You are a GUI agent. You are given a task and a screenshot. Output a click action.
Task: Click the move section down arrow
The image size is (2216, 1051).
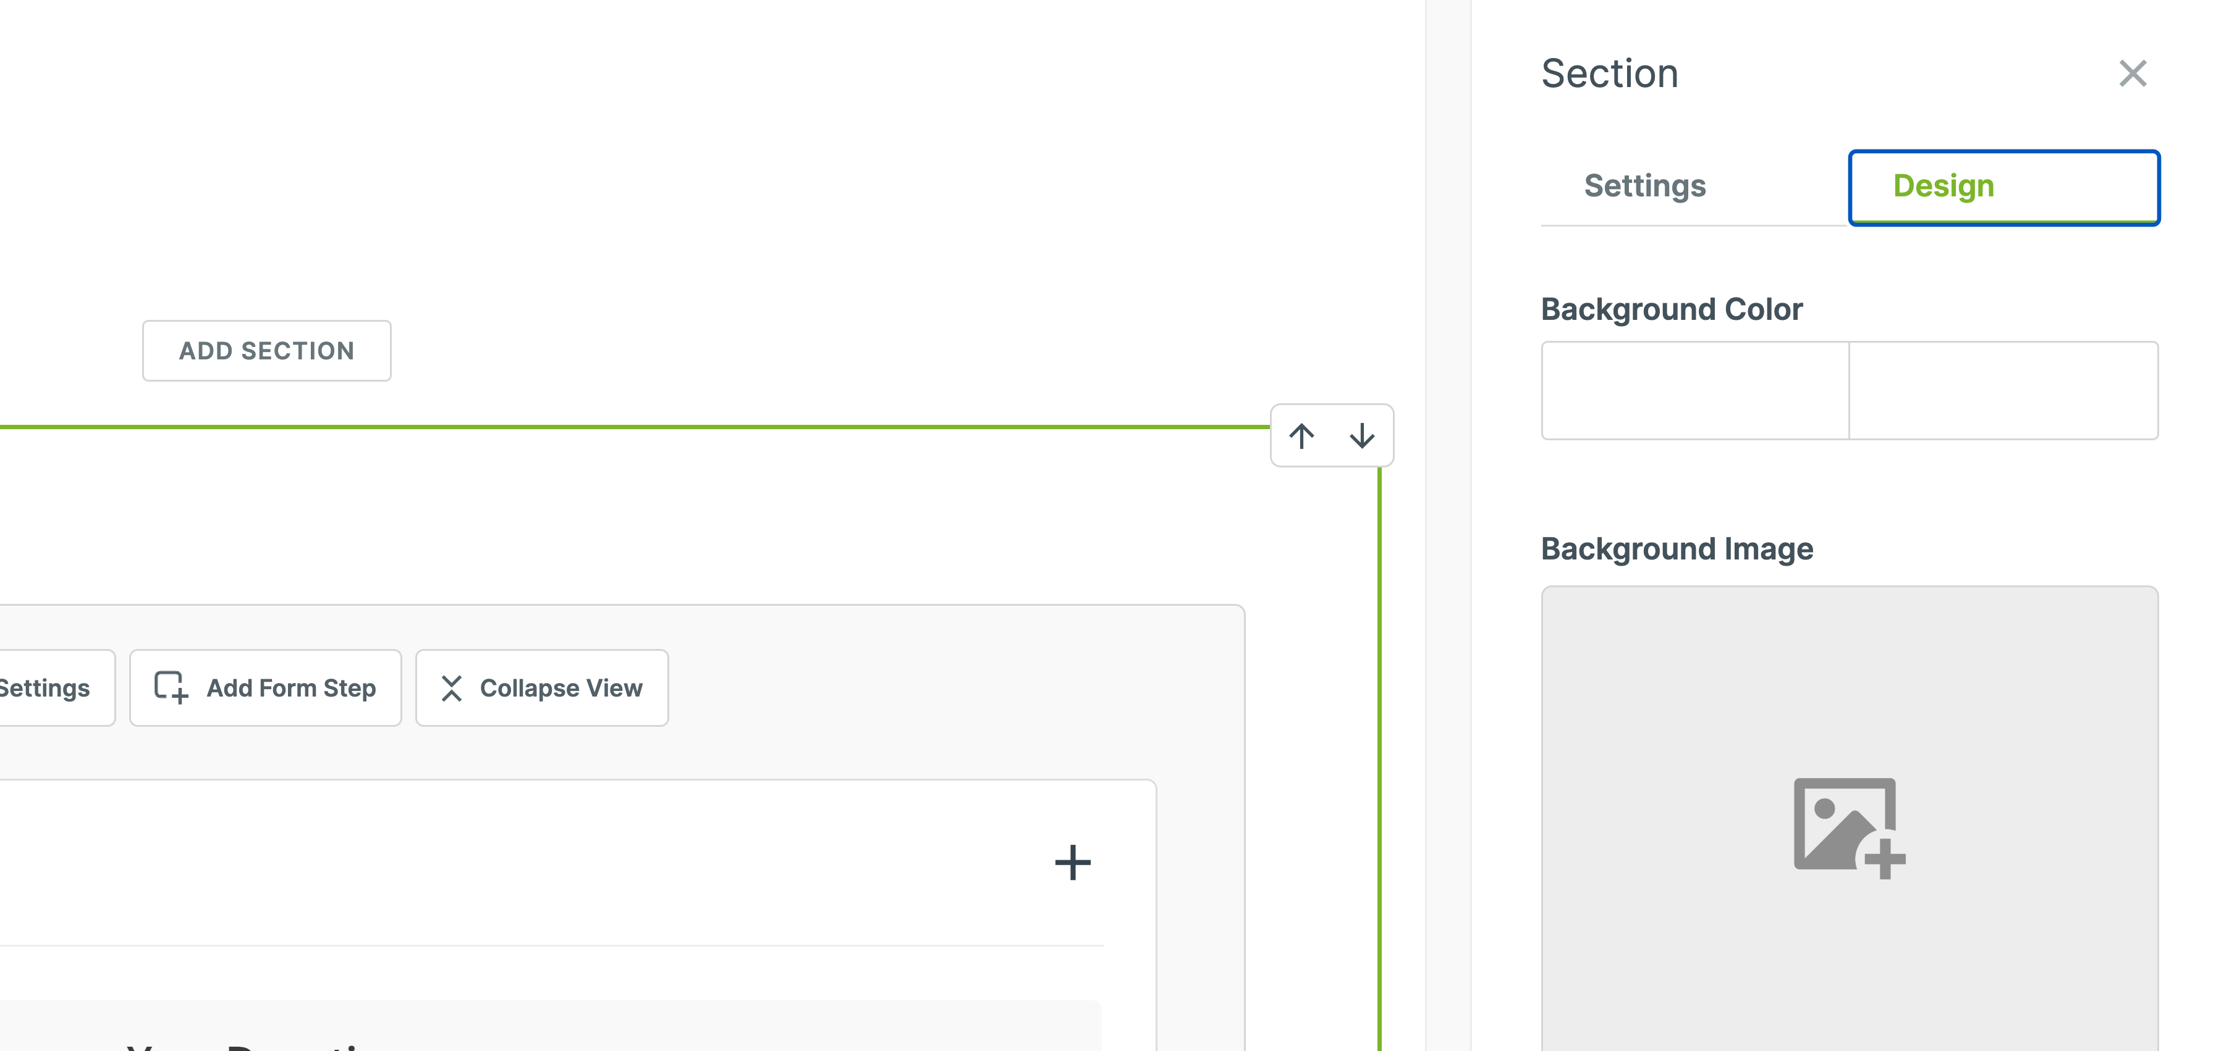1361,436
